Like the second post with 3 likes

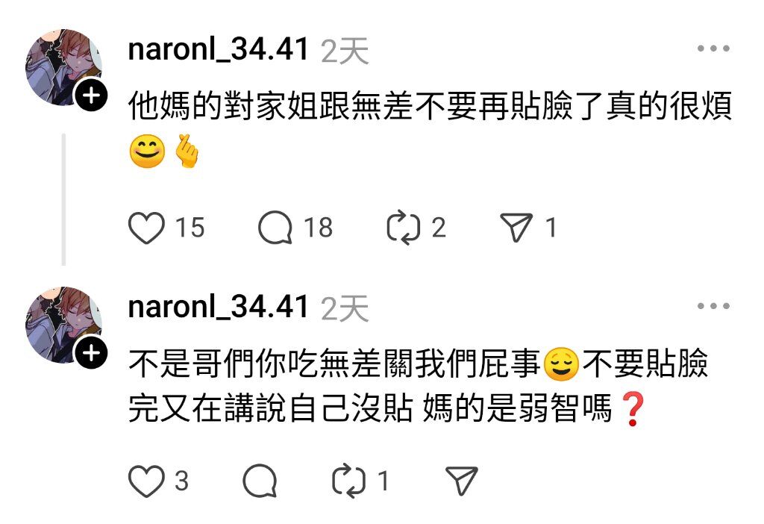tap(146, 481)
